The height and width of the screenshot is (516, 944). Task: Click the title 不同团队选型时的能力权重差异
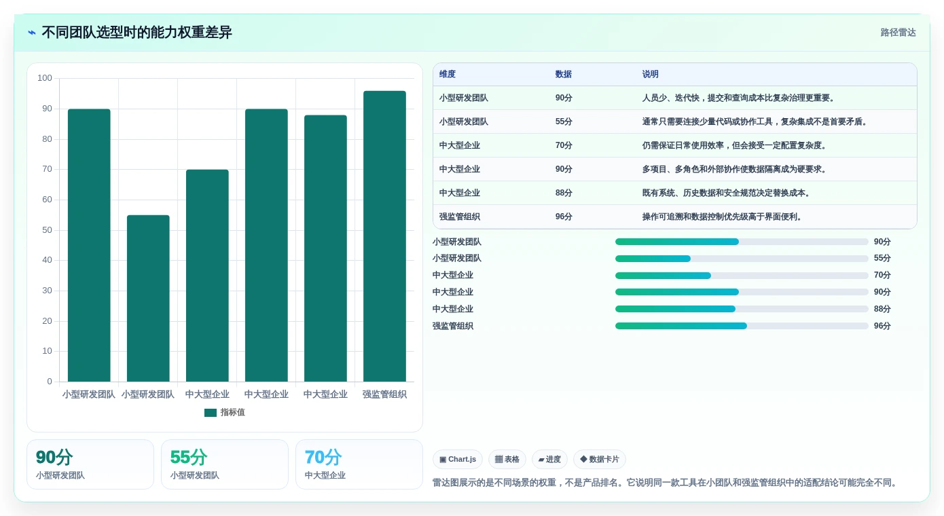coord(137,33)
